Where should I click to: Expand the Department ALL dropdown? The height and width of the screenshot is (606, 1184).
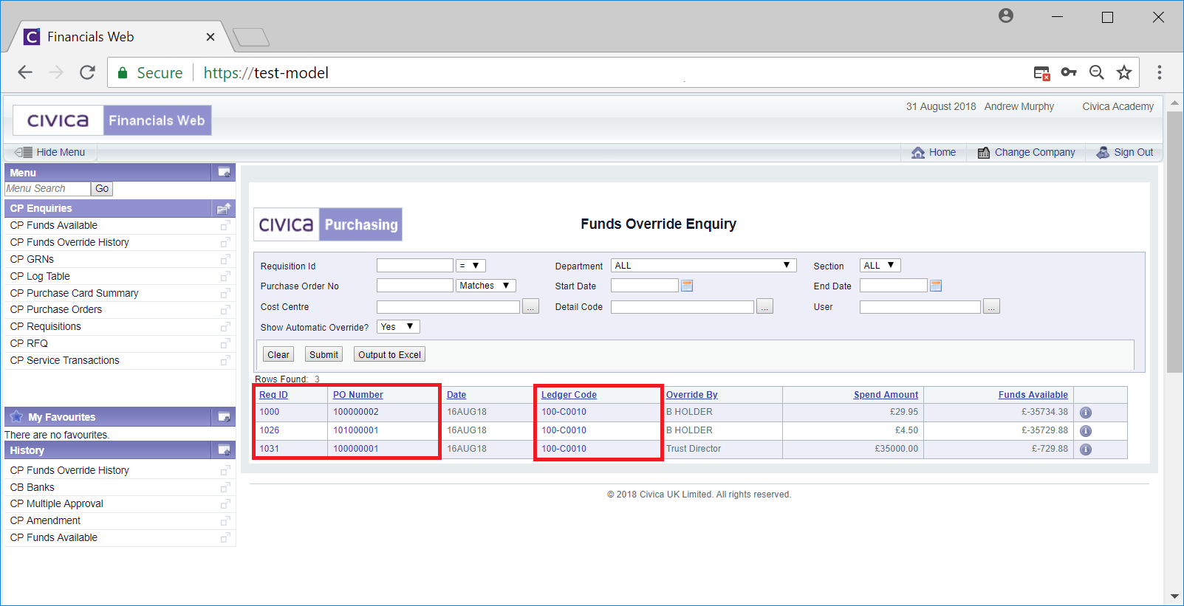coord(703,266)
